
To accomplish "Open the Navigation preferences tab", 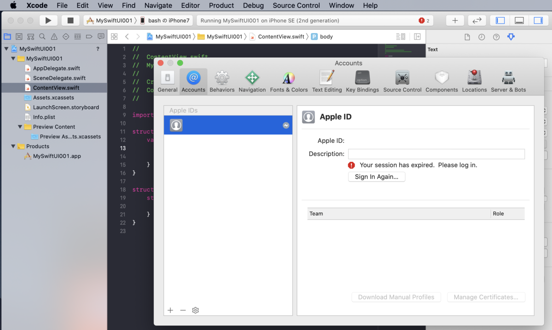I will click(252, 82).
